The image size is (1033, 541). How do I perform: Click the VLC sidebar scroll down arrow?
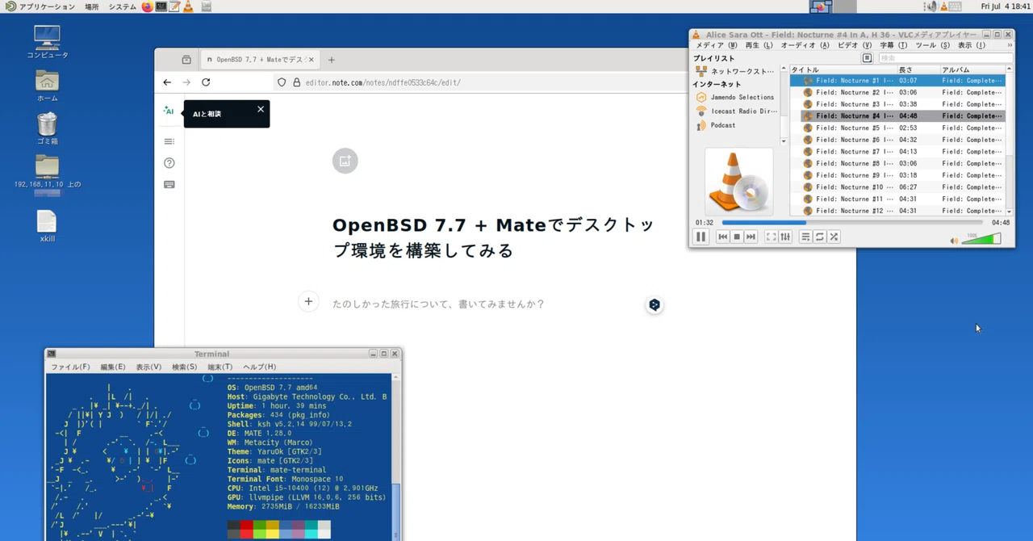coord(784,141)
